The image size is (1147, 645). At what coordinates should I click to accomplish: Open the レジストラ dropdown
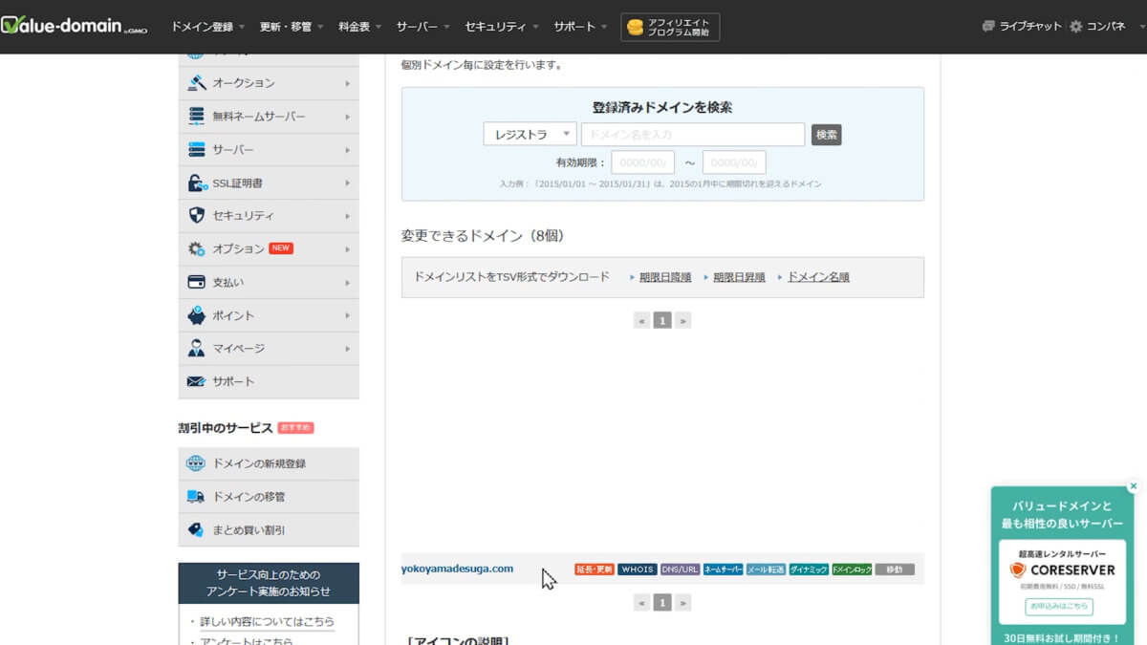coord(530,135)
